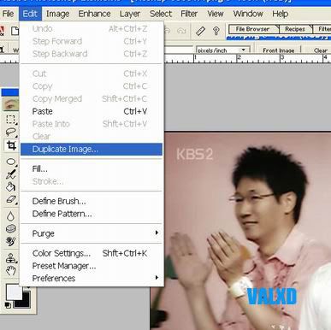This screenshot has height=330, width=331.
Task: Choose Fill from the Edit menu
Action: click(92, 168)
